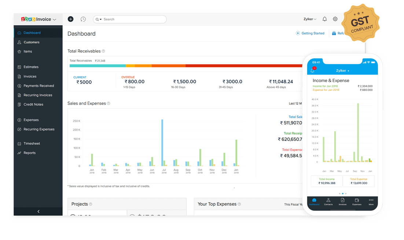
Task: Click the Recurring Invoices icon
Action: click(x=19, y=95)
